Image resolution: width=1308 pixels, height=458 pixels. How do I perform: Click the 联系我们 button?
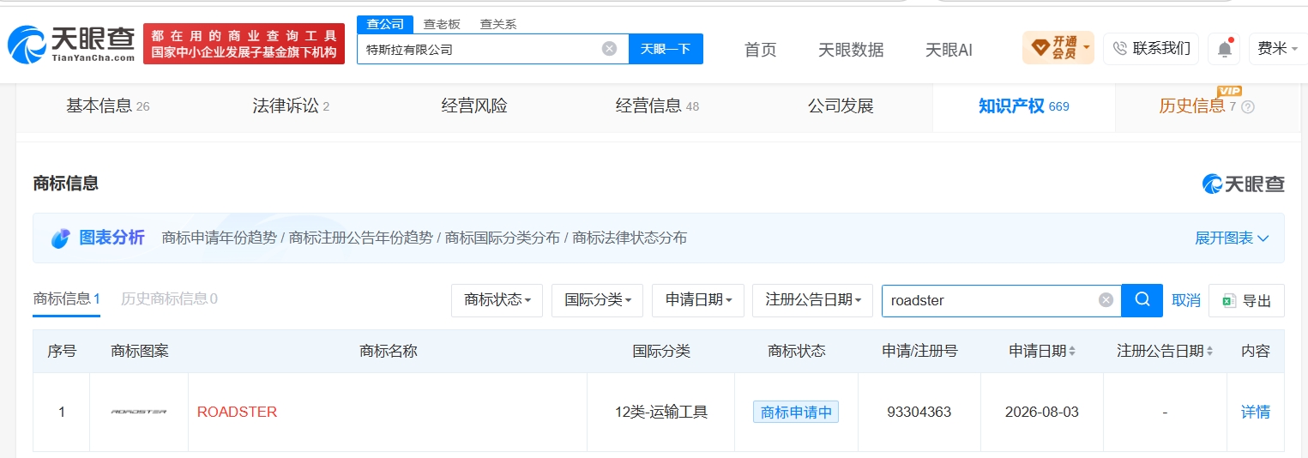[1151, 49]
